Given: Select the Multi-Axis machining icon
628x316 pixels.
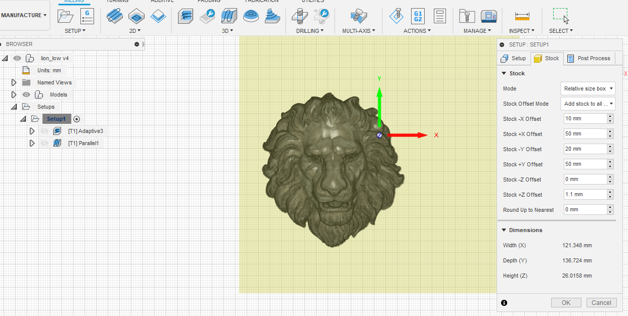Looking at the screenshot, I should 358,16.
